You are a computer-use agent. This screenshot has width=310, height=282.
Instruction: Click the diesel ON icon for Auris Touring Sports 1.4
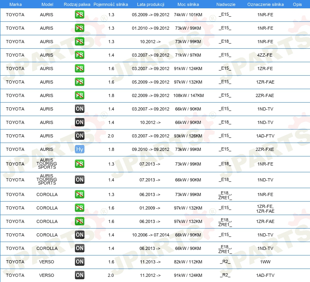point(79,180)
